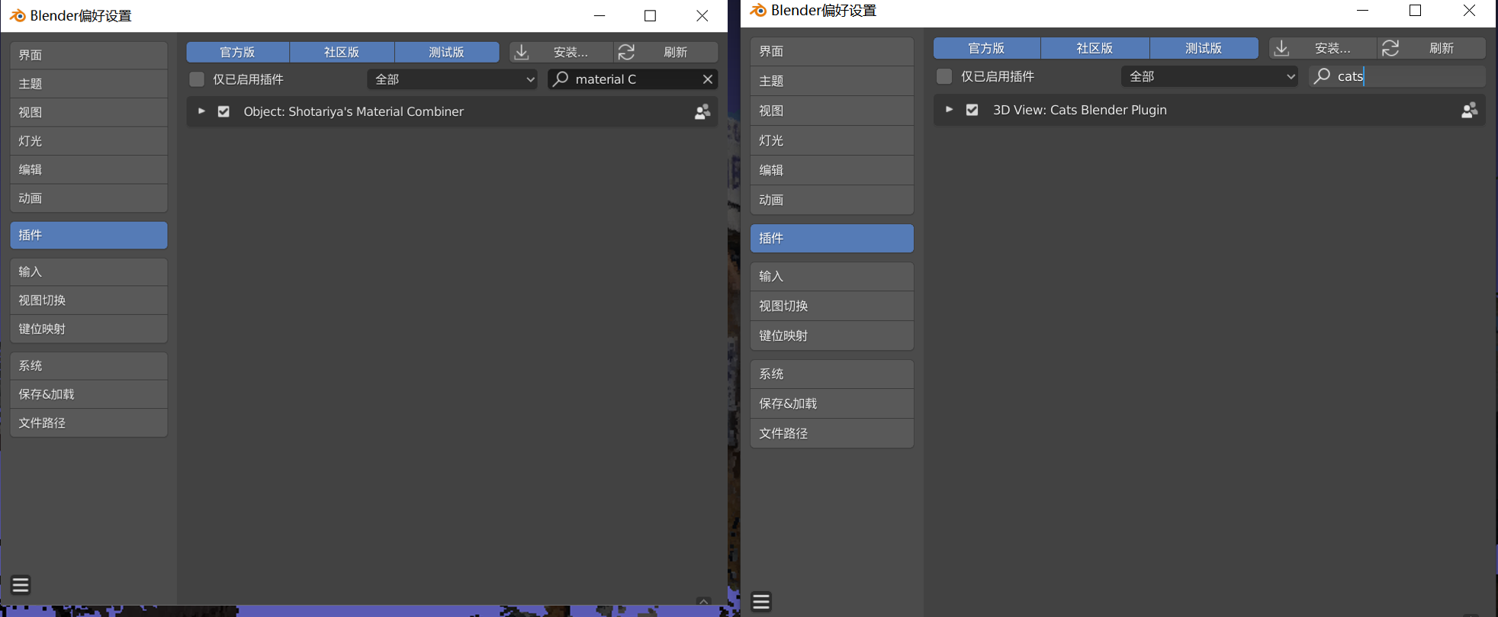The height and width of the screenshot is (617, 1498).
Task: Open 输入 tab in left window
Action: (88, 272)
